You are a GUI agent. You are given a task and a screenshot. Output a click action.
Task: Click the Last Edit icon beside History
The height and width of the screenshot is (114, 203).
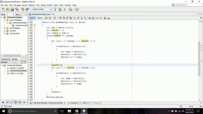pyautogui.click(x=46, y=18)
